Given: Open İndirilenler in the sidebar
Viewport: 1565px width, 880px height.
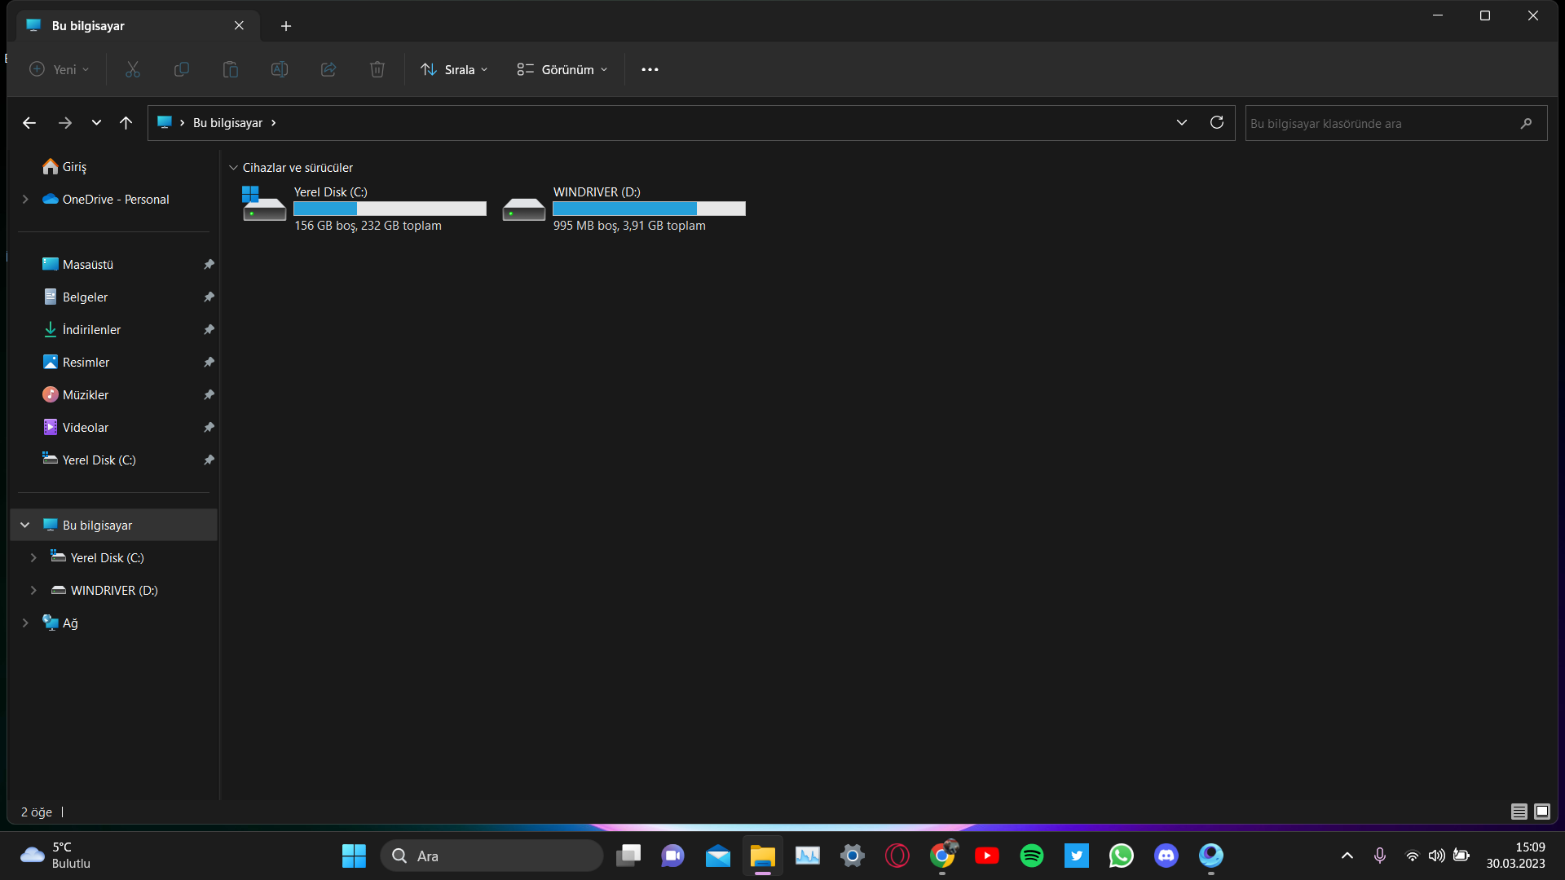Looking at the screenshot, I should click(91, 330).
